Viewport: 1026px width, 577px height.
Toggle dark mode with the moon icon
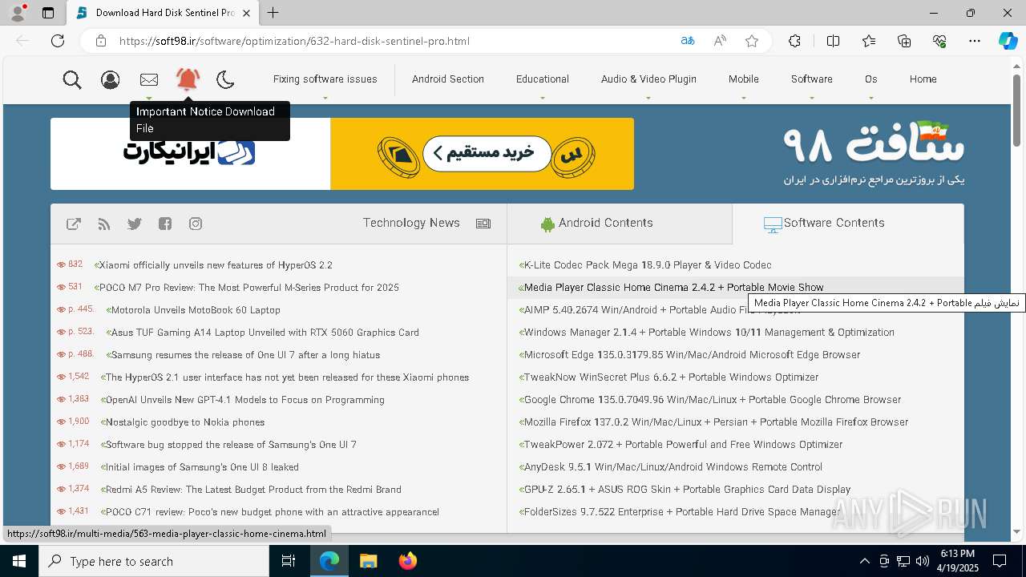(x=225, y=79)
